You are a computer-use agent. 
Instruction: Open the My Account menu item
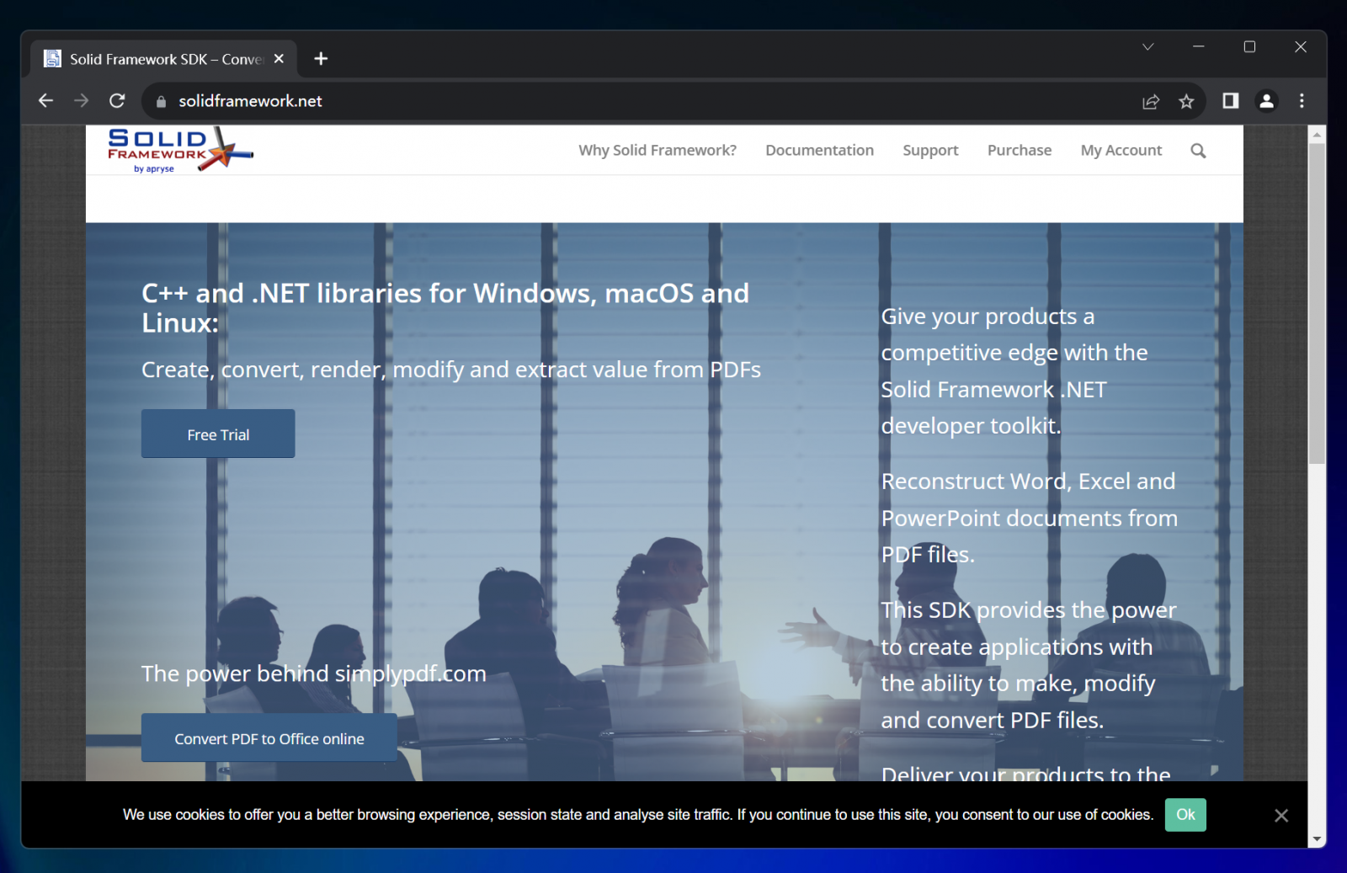pos(1121,151)
